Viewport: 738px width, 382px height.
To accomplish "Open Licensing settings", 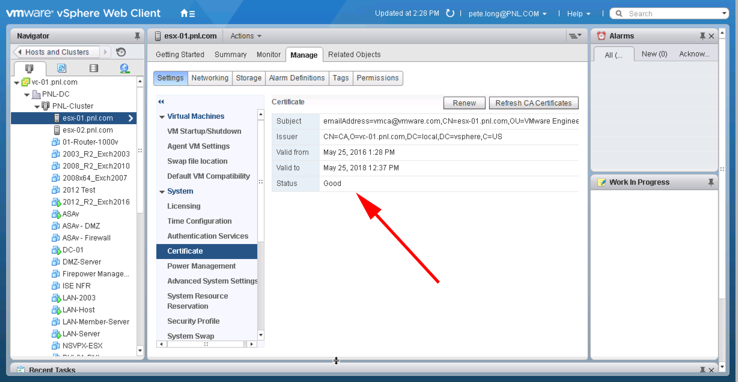I will (184, 206).
